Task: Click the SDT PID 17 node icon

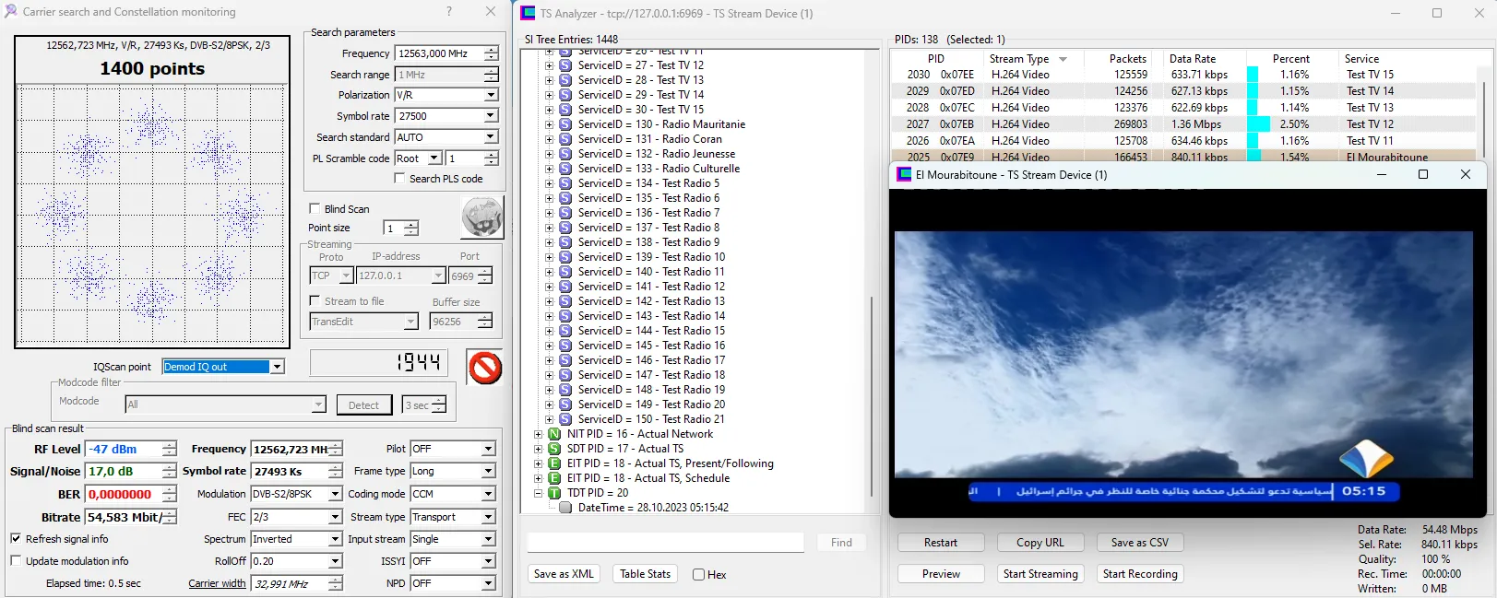Action: coord(554,449)
